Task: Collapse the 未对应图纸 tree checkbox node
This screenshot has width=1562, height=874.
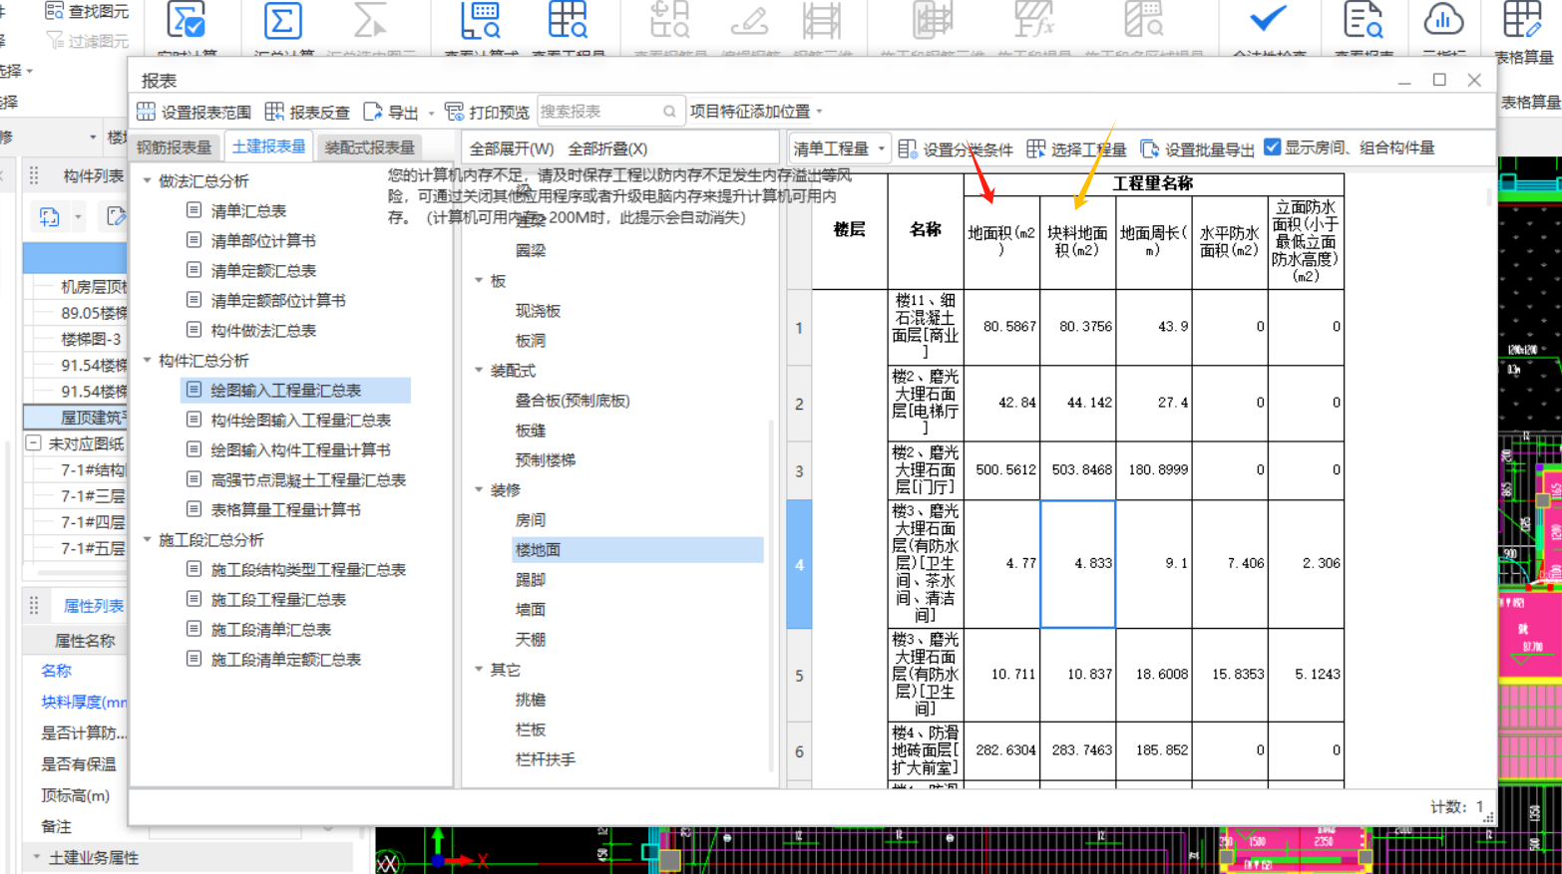Action: pos(33,442)
